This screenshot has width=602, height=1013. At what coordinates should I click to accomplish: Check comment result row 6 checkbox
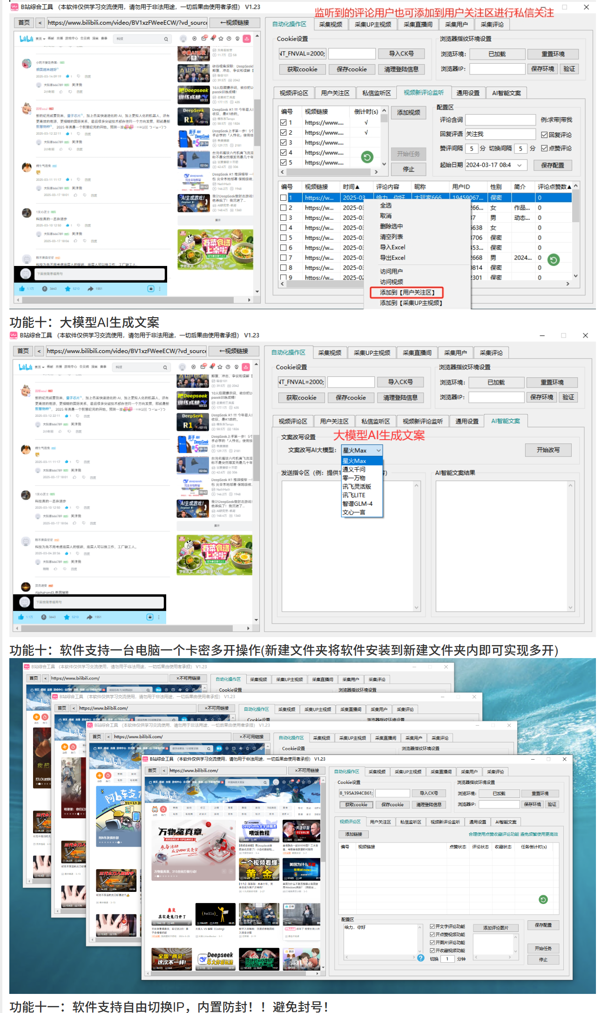click(283, 248)
